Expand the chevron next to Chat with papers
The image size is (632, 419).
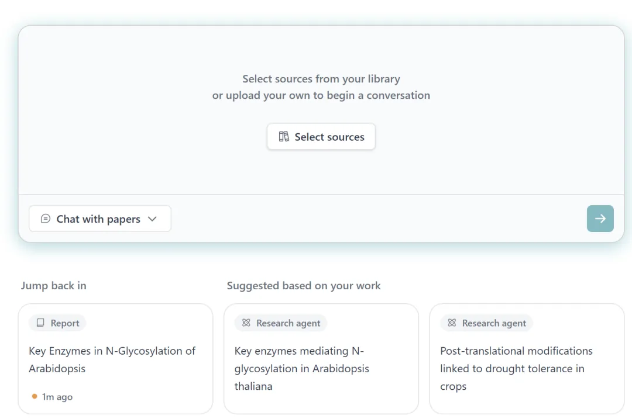(152, 219)
